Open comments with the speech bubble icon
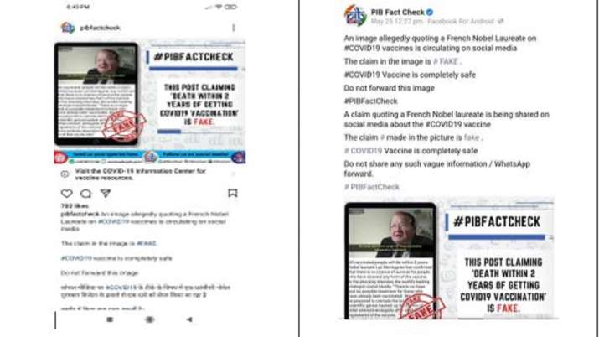The width and height of the screenshot is (599, 337). point(86,194)
